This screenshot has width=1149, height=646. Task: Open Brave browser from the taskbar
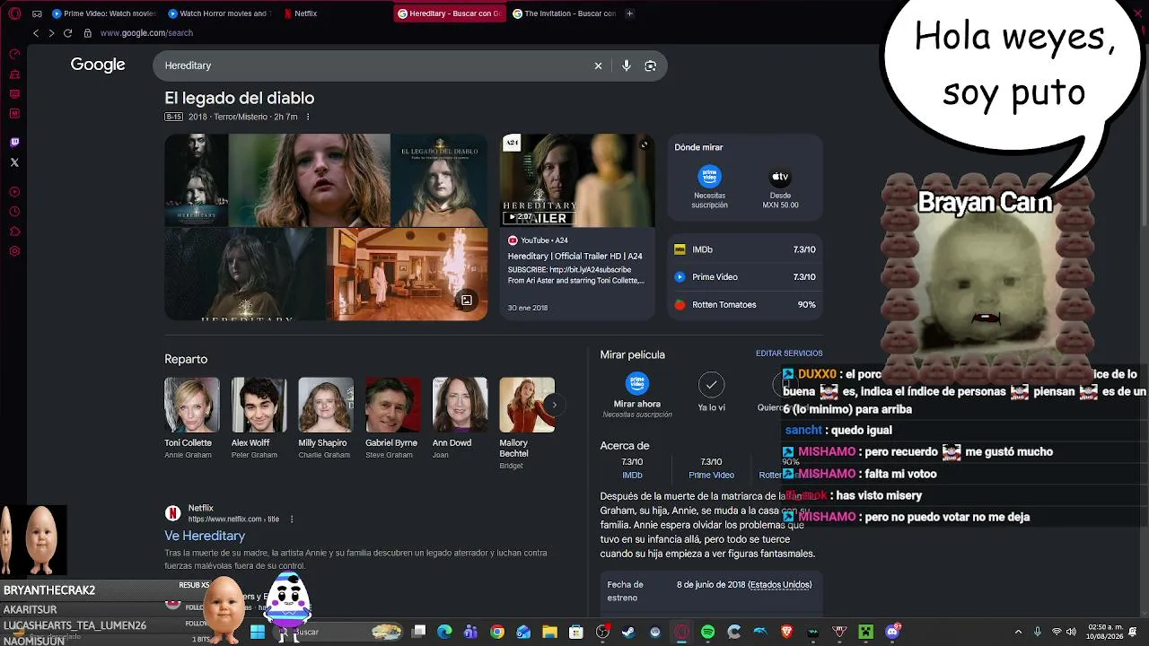[x=787, y=632]
